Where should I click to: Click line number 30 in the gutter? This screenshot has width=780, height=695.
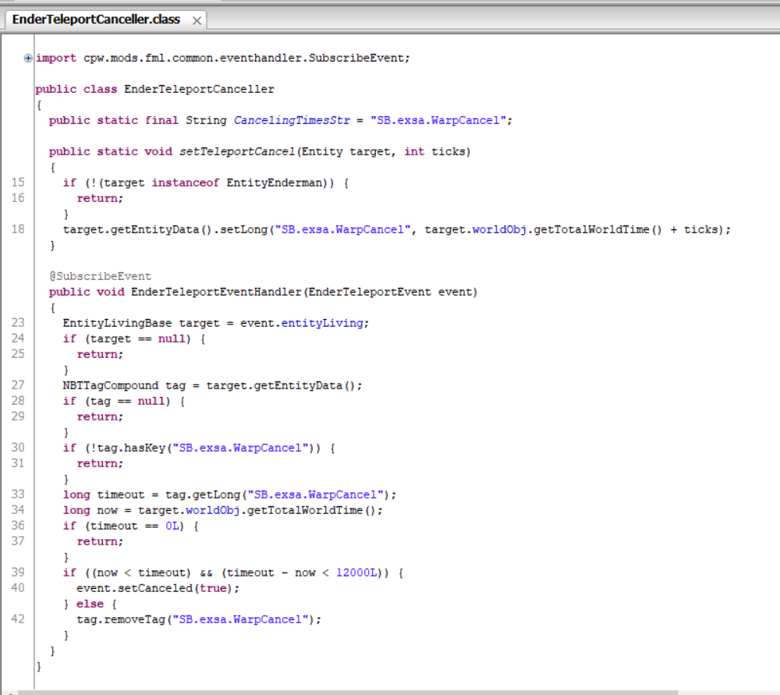(x=18, y=448)
